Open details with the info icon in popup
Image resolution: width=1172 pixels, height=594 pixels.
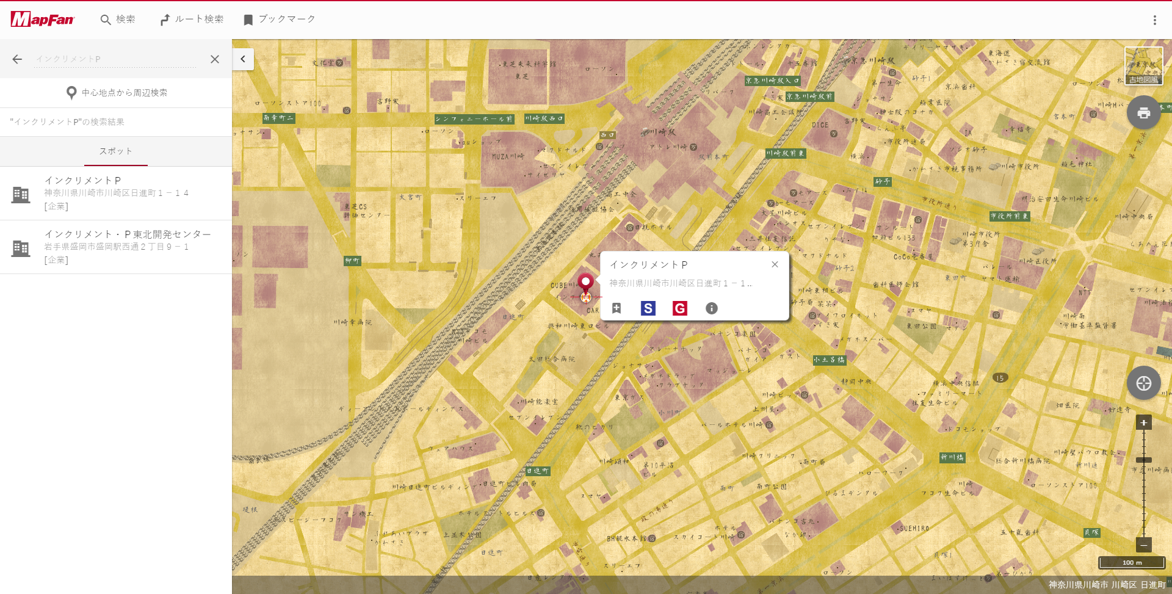pos(712,308)
